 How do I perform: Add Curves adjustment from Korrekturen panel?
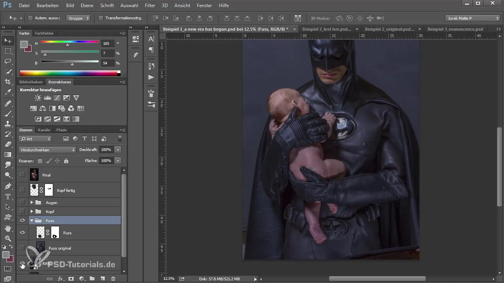point(57,98)
